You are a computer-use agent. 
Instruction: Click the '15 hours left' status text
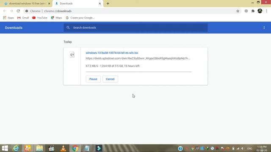coord(132,66)
